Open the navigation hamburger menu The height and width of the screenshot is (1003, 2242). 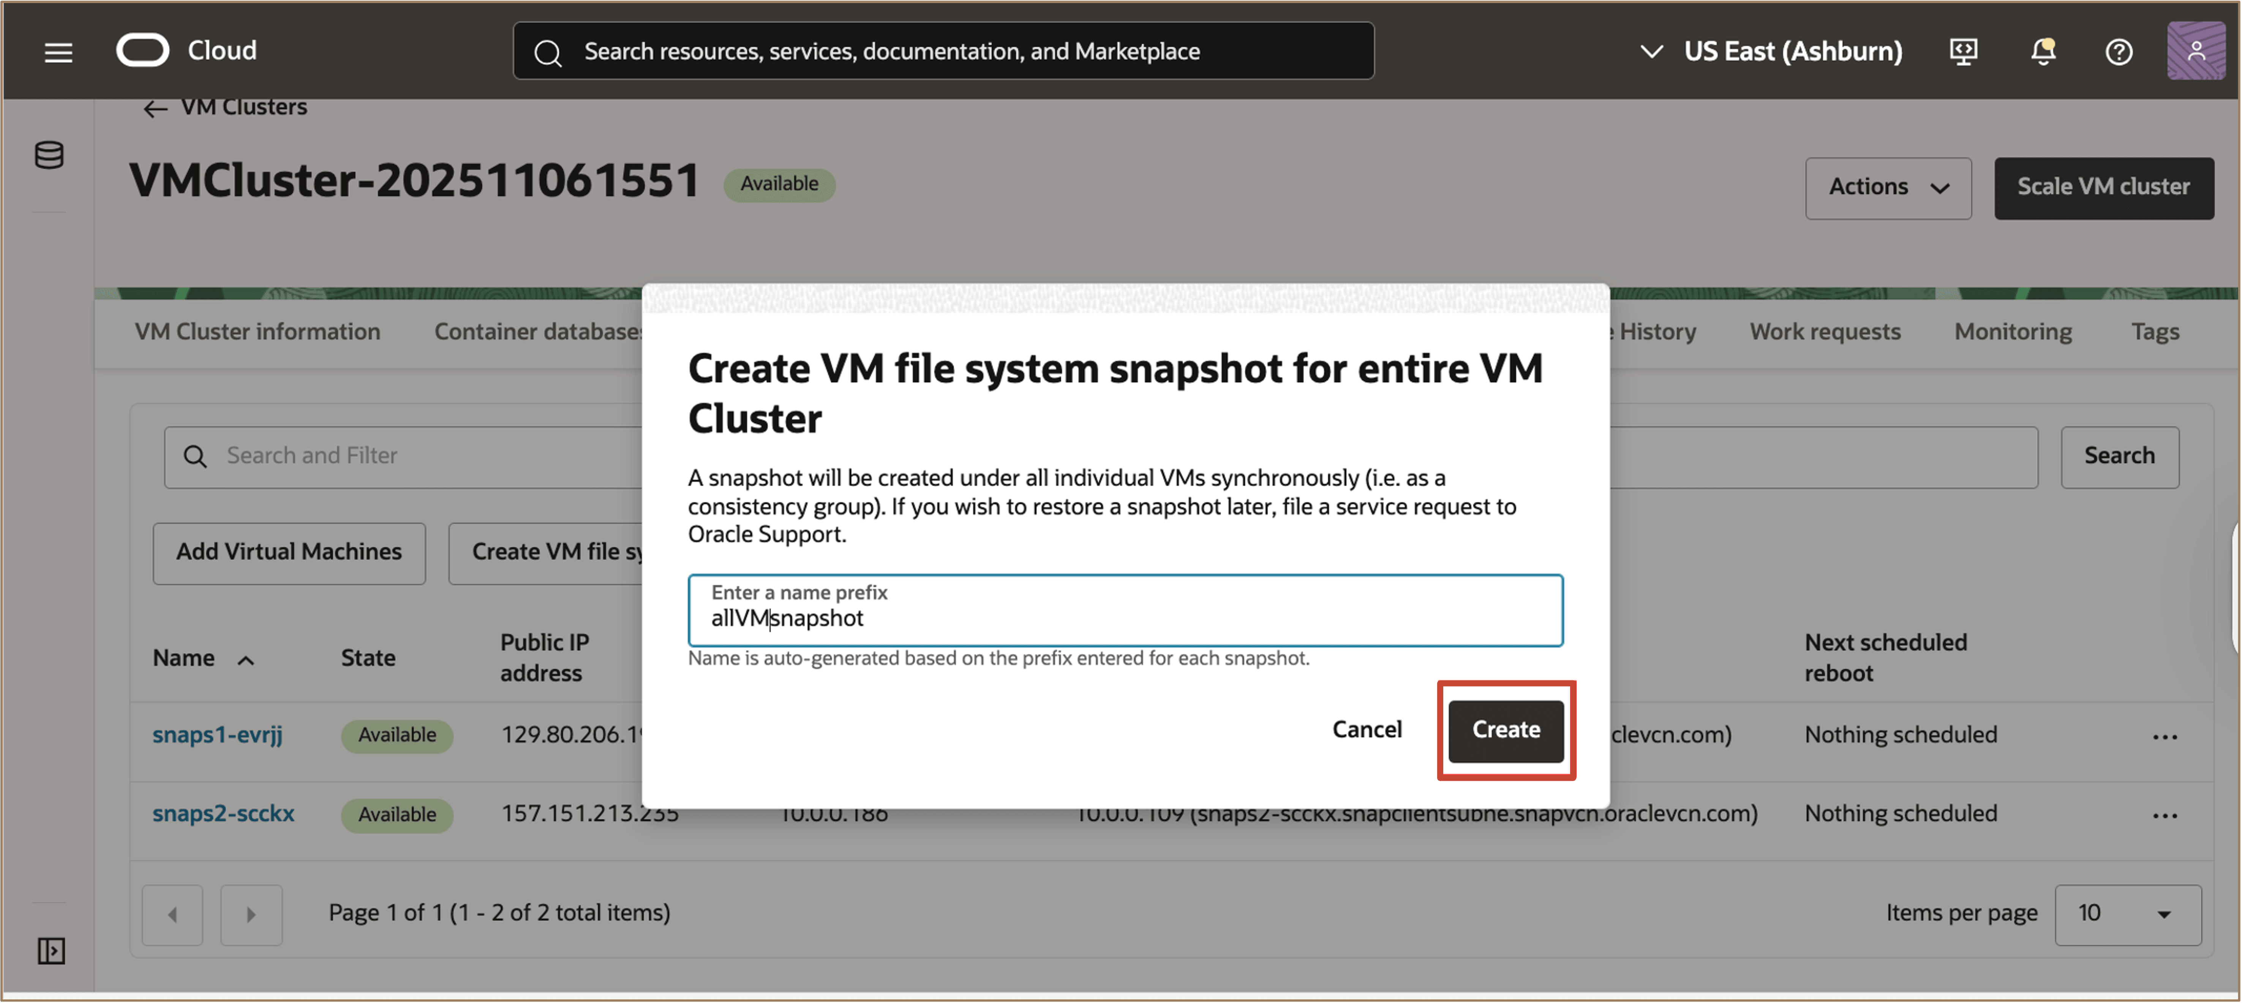click(57, 51)
